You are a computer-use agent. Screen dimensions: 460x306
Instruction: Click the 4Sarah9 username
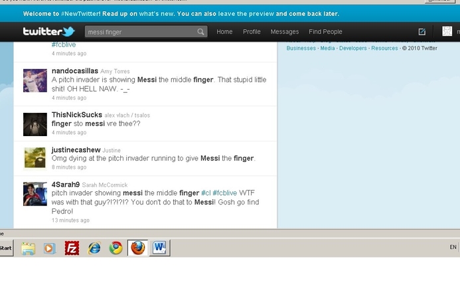coord(66,185)
